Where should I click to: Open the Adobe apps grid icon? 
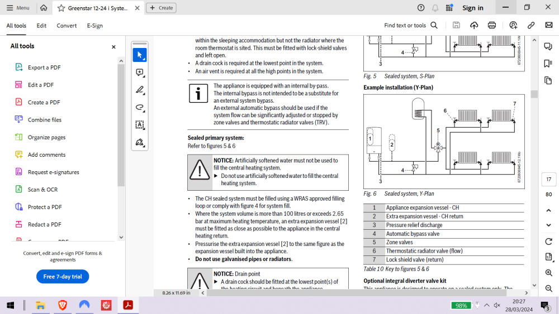(449, 7)
